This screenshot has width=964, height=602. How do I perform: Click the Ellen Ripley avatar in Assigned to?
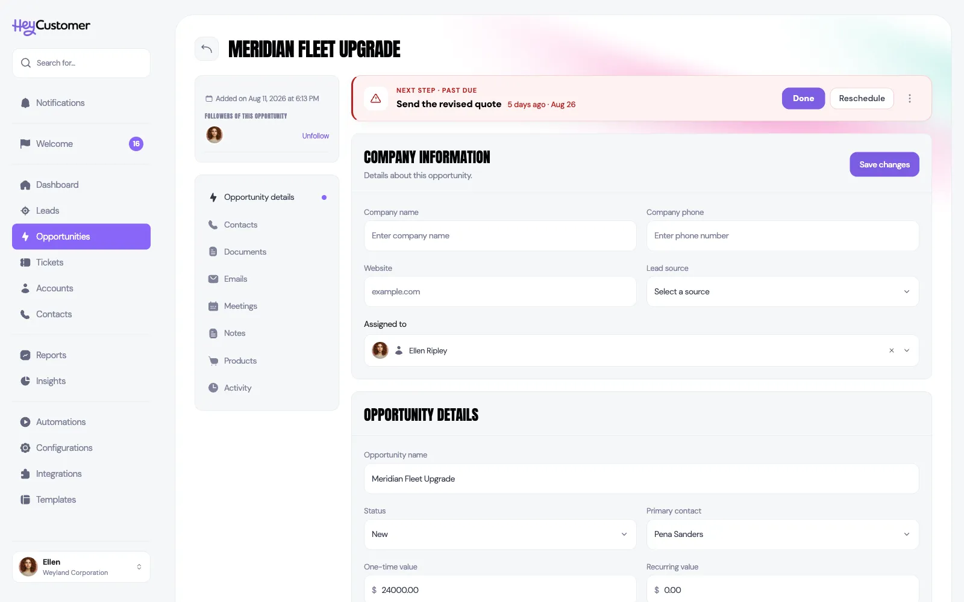pyautogui.click(x=380, y=350)
